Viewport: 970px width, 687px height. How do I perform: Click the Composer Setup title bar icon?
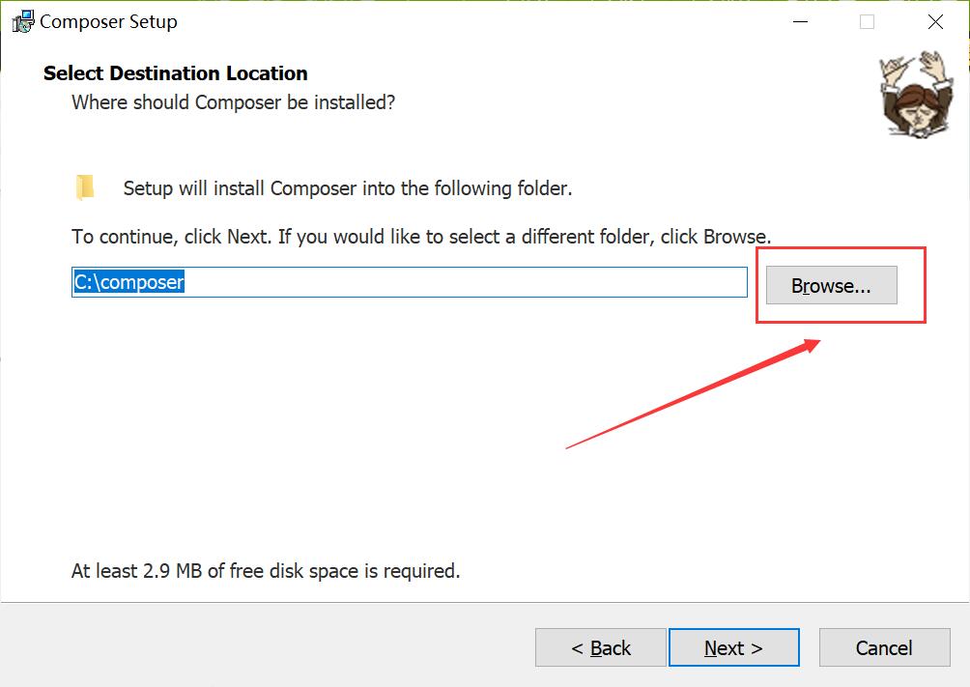tap(23, 21)
